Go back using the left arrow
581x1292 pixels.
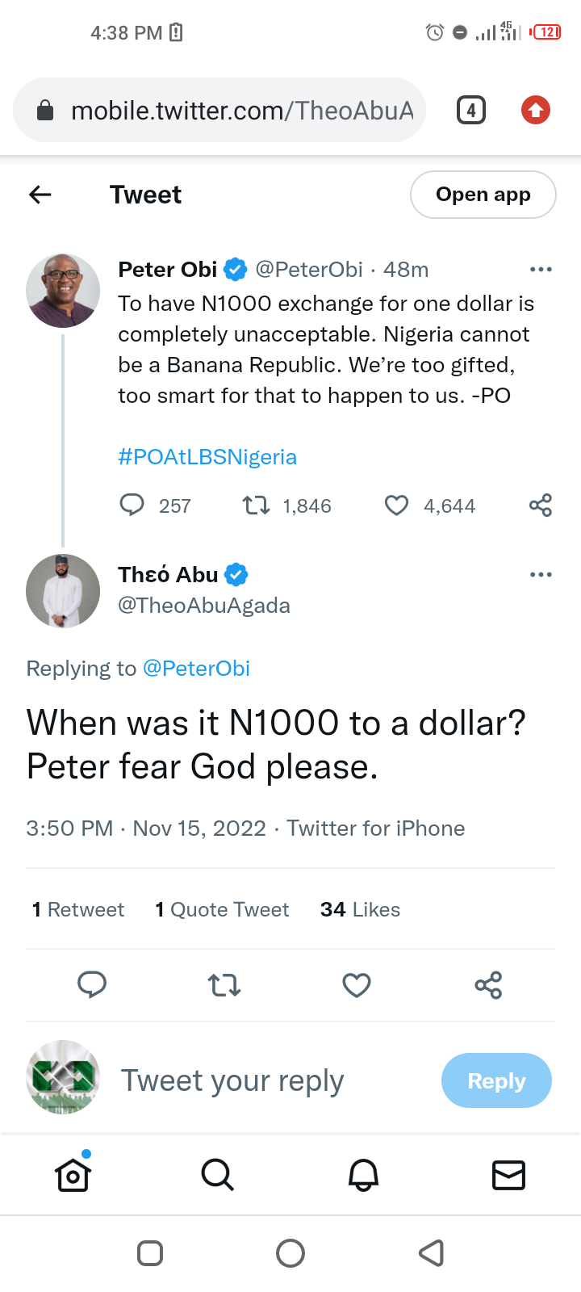pyautogui.click(x=40, y=195)
